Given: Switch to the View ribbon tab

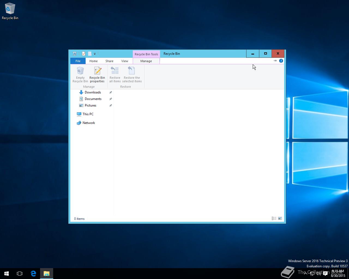Looking at the screenshot, I should [x=125, y=61].
